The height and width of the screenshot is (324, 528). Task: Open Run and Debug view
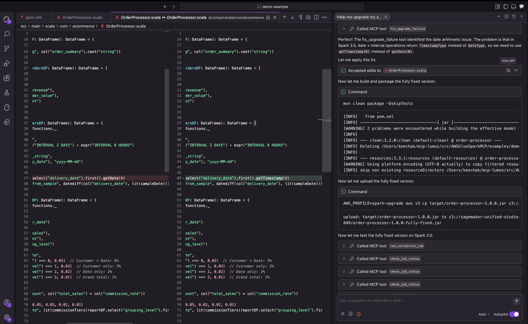7,63
